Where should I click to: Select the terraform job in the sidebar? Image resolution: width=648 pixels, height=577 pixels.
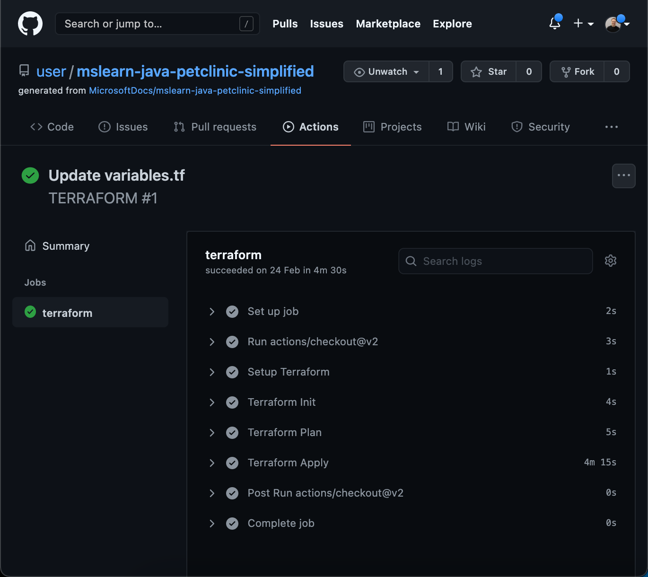67,312
